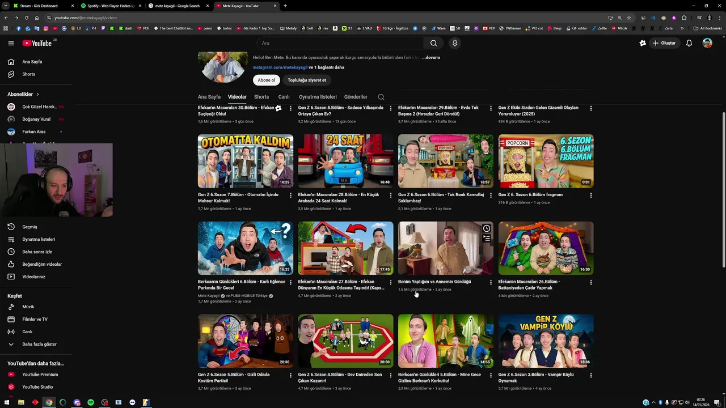Open options for Karlı Eğlence Parkında video
This screenshot has height=408, width=726.
click(290, 282)
